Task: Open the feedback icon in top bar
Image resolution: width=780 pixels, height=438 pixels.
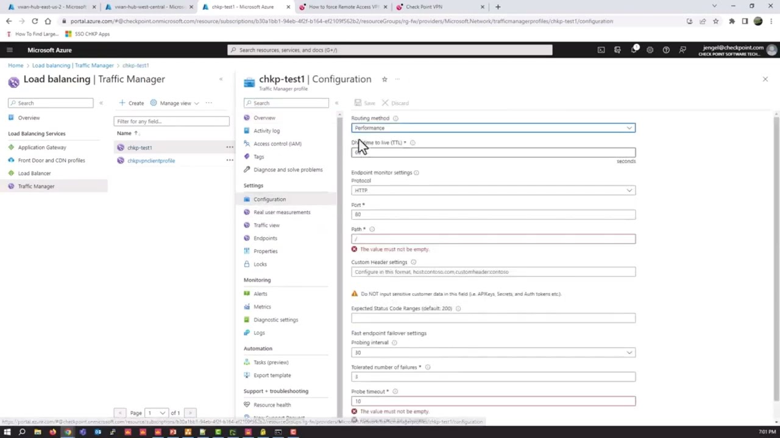Action: (x=682, y=50)
